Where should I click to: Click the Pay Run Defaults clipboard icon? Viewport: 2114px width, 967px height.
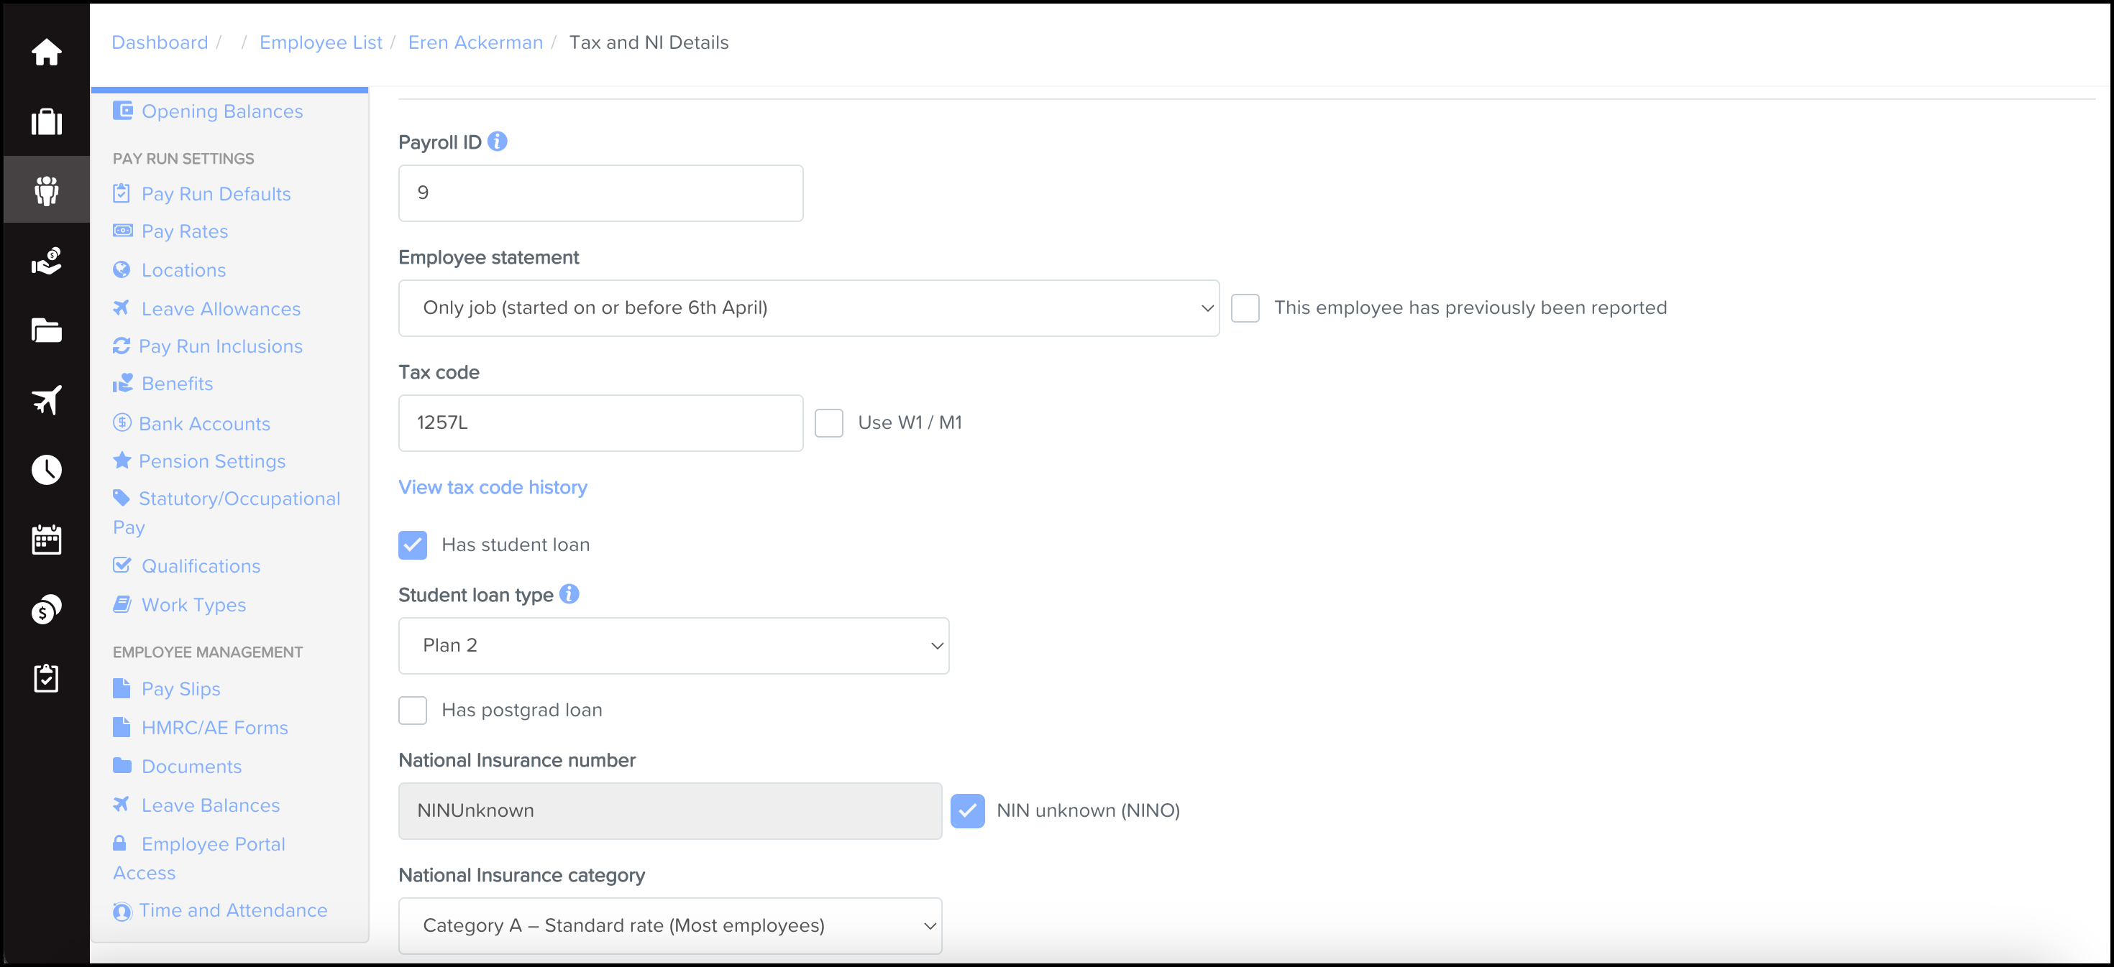point(122,193)
